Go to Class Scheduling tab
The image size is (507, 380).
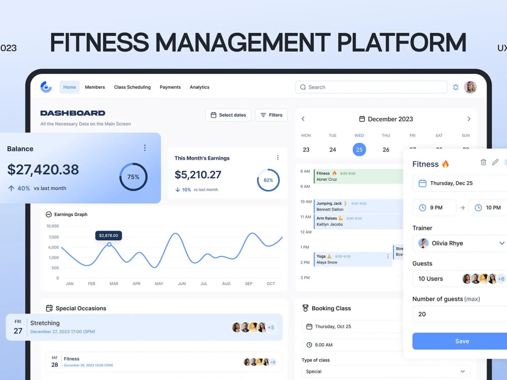click(x=132, y=87)
